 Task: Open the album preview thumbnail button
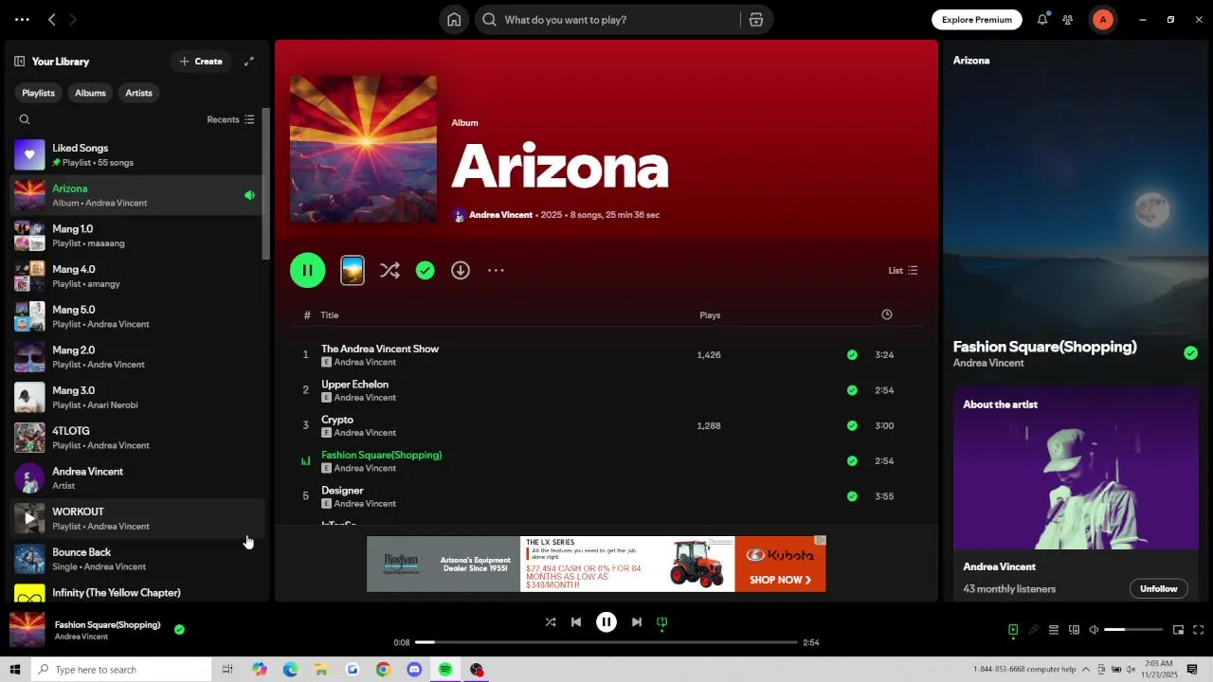(353, 270)
